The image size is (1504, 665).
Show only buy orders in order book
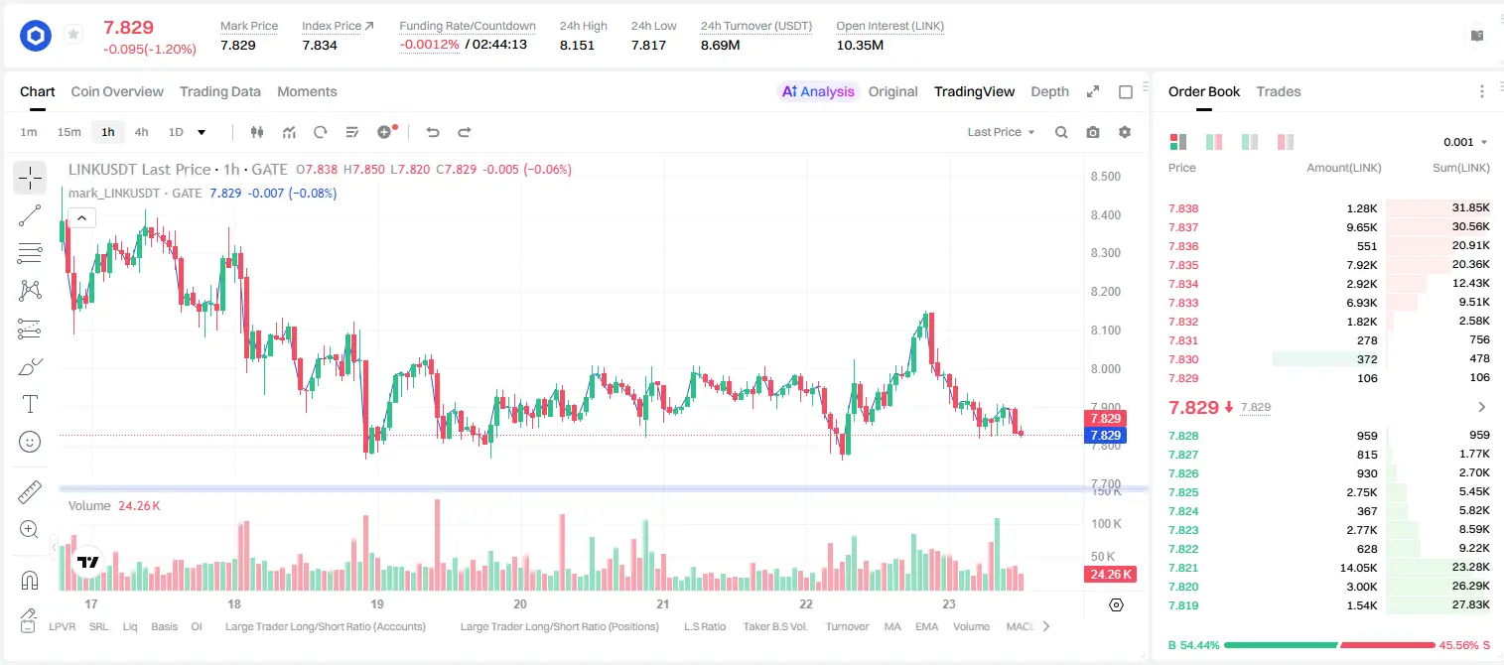1249,142
